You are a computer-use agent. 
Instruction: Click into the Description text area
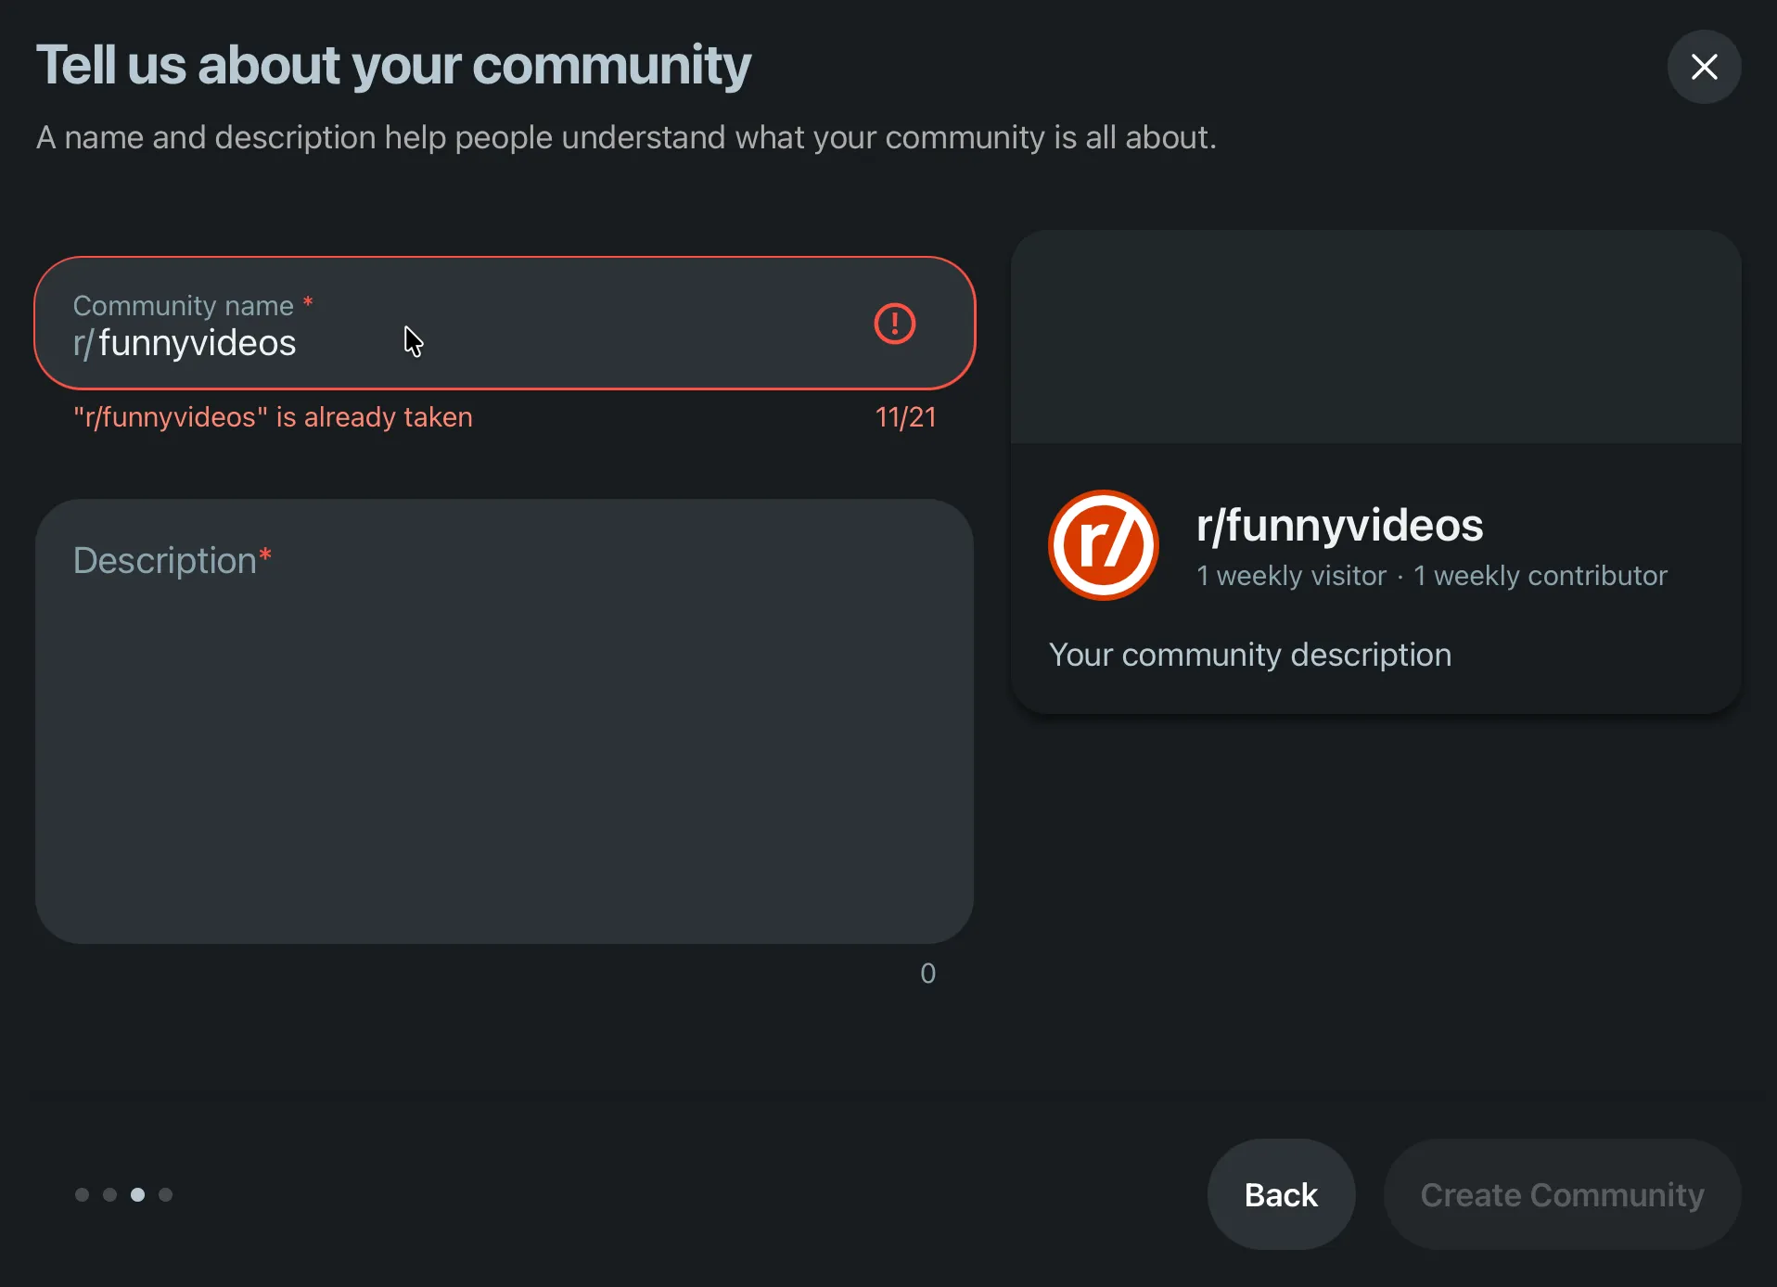point(505,721)
